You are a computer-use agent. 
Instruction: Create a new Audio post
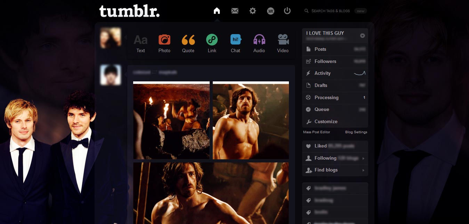(259, 44)
